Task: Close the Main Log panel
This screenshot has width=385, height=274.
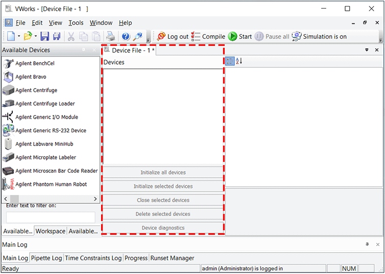Action: pyautogui.click(x=378, y=244)
